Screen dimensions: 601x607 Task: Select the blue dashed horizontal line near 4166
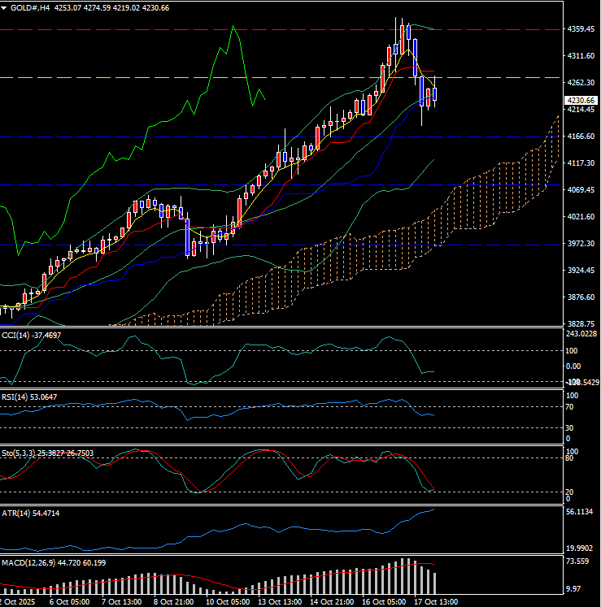(x=163, y=137)
